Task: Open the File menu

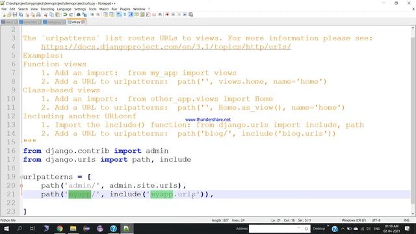Action: (x=4, y=9)
